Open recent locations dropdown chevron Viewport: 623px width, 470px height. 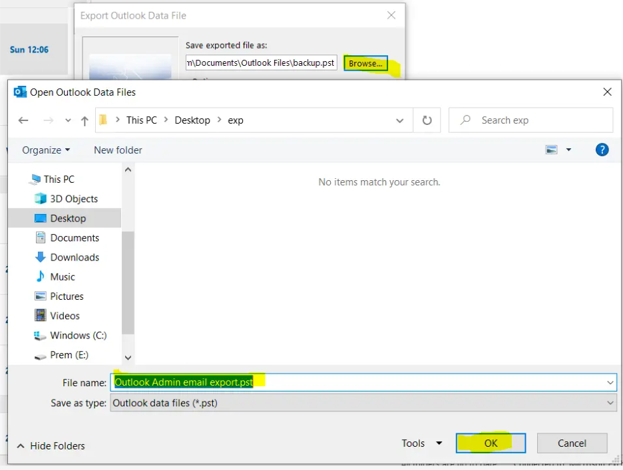68,120
